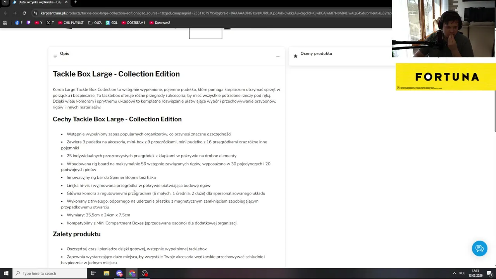This screenshot has height=279, width=496.
Task: Open the site information icon in address bar
Action: coord(35,13)
